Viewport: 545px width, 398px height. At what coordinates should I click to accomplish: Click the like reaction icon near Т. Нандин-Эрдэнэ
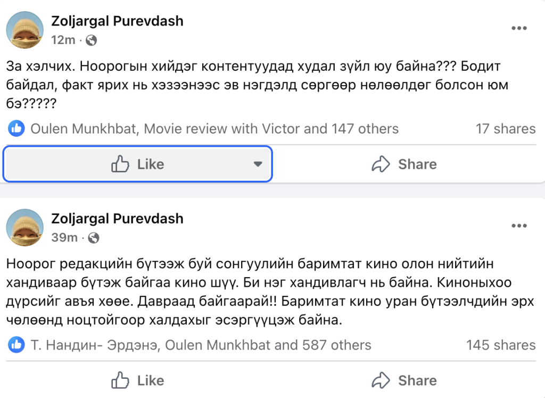(16, 345)
